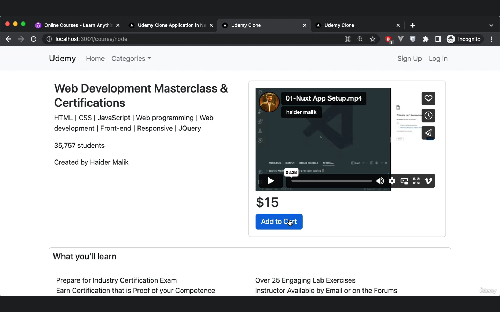Seek within the video progress bar
Image resolution: width=500 pixels, height=312 pixels.
coord(331,181)
